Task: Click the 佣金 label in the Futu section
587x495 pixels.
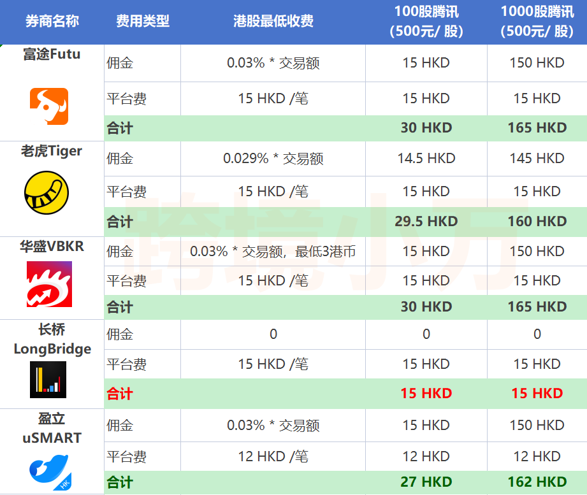Action: pos(120,63)
